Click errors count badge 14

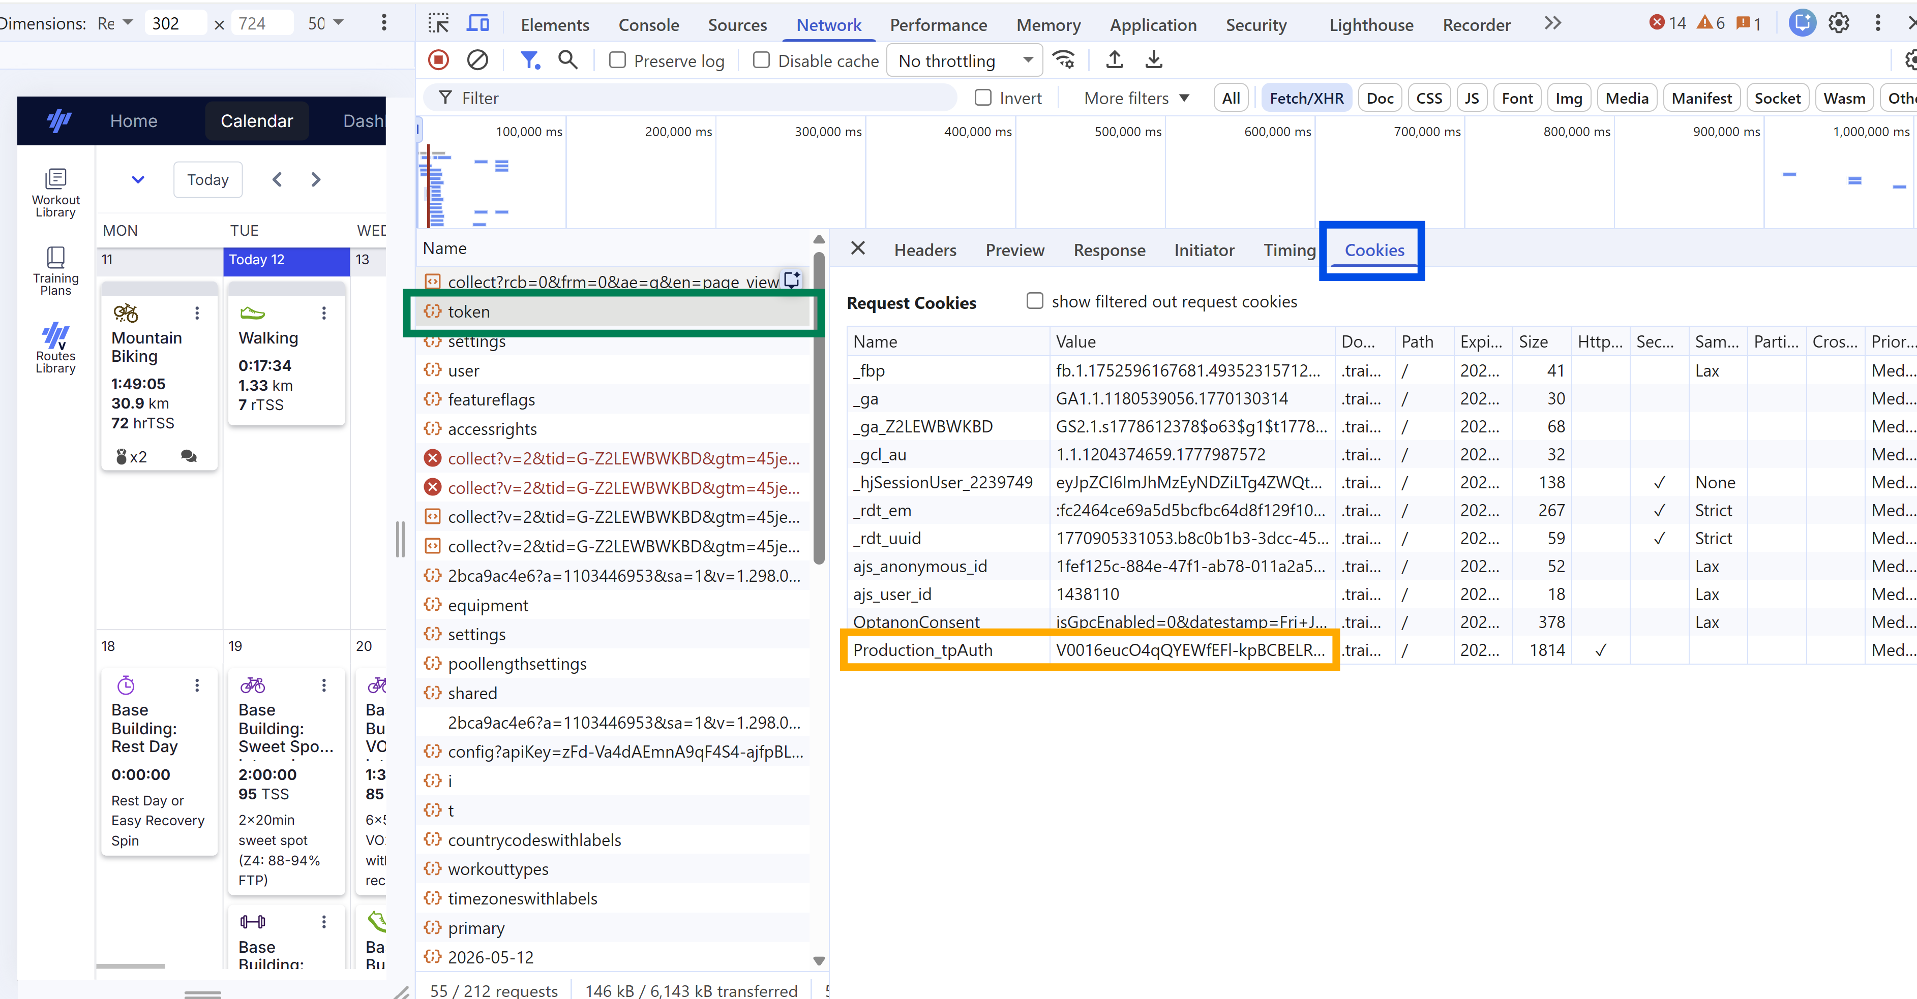point(1668,23)
